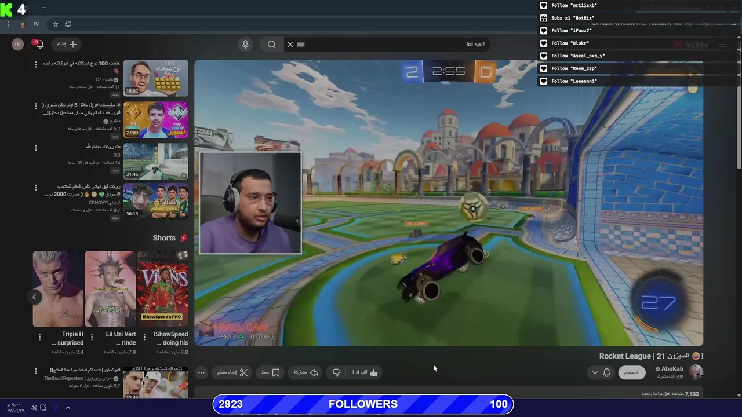Screen dimensions: 742x417
Task: Click the video title Rocket League | 21
Action: pos(652,356)
